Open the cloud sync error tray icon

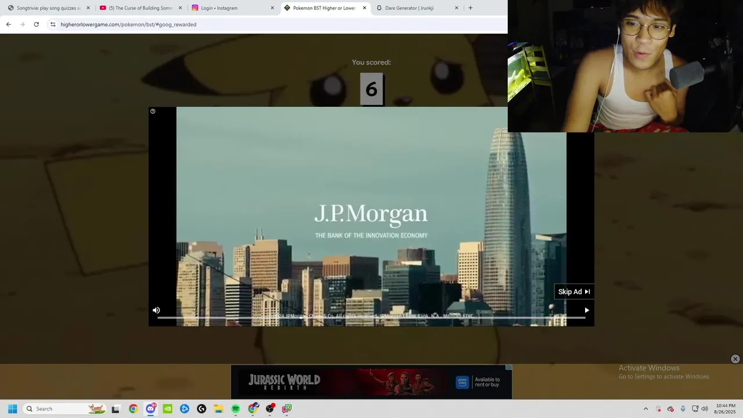(670, 409)
